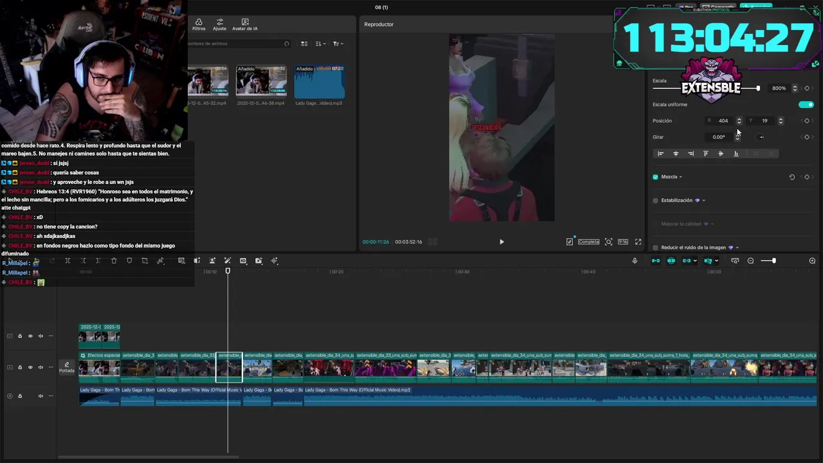Reset the Mezcla settings

[x=792, y=177]
